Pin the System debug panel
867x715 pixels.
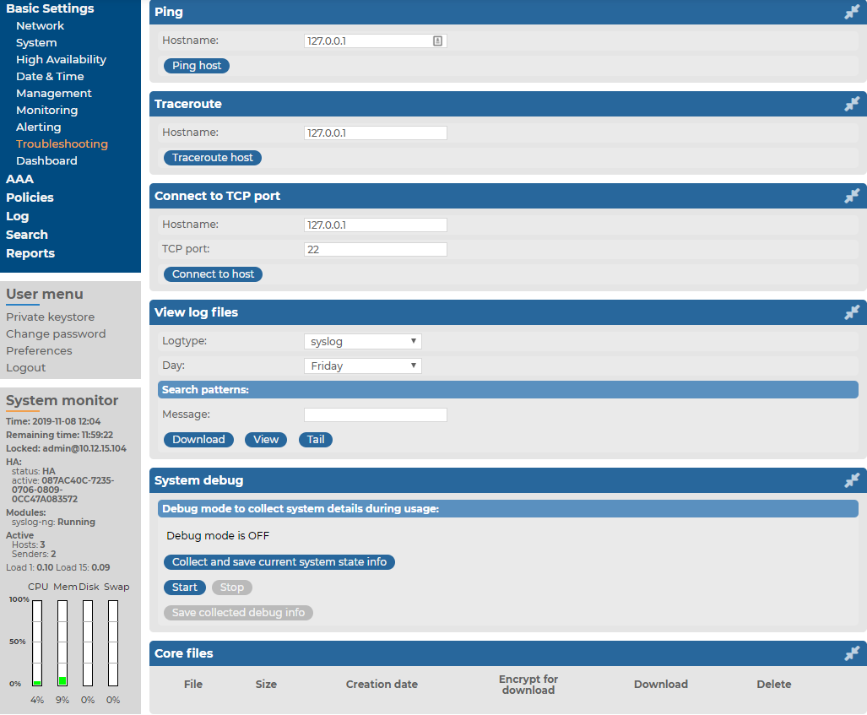[x=852, y=480]
